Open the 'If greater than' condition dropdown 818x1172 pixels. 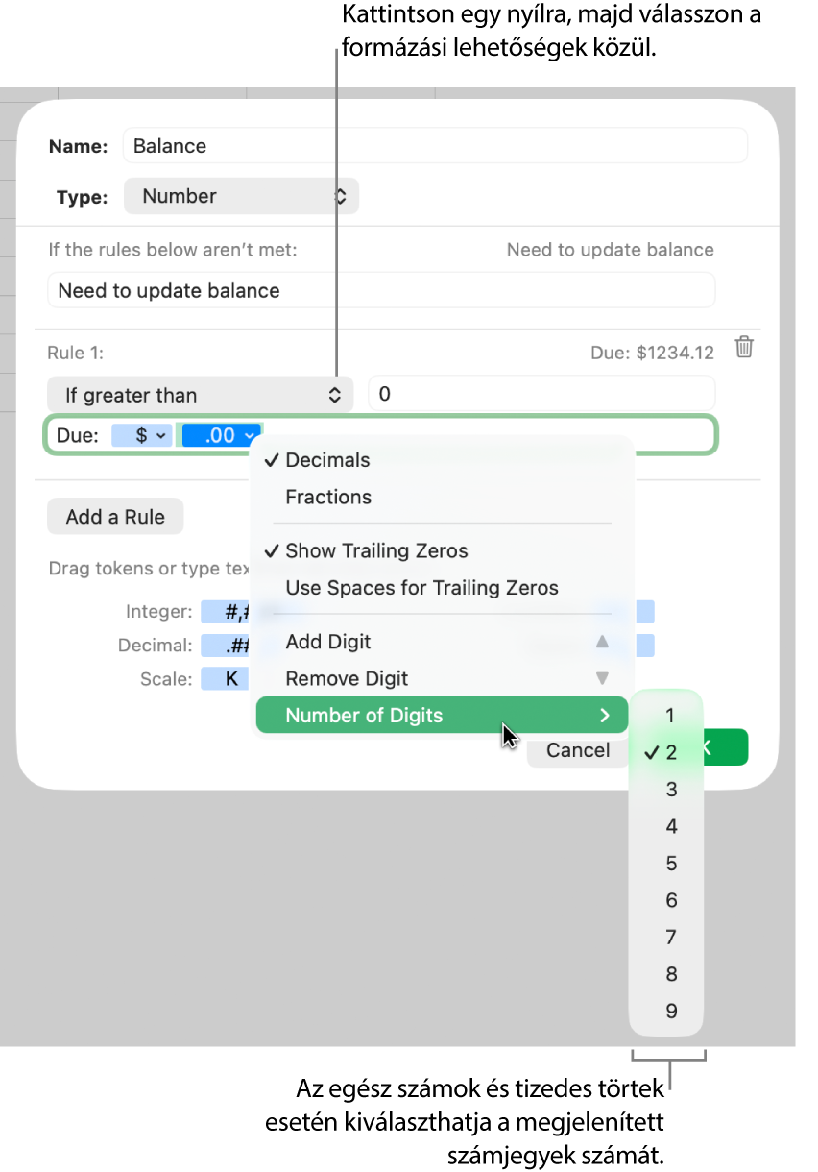click(x=200, y=395)
